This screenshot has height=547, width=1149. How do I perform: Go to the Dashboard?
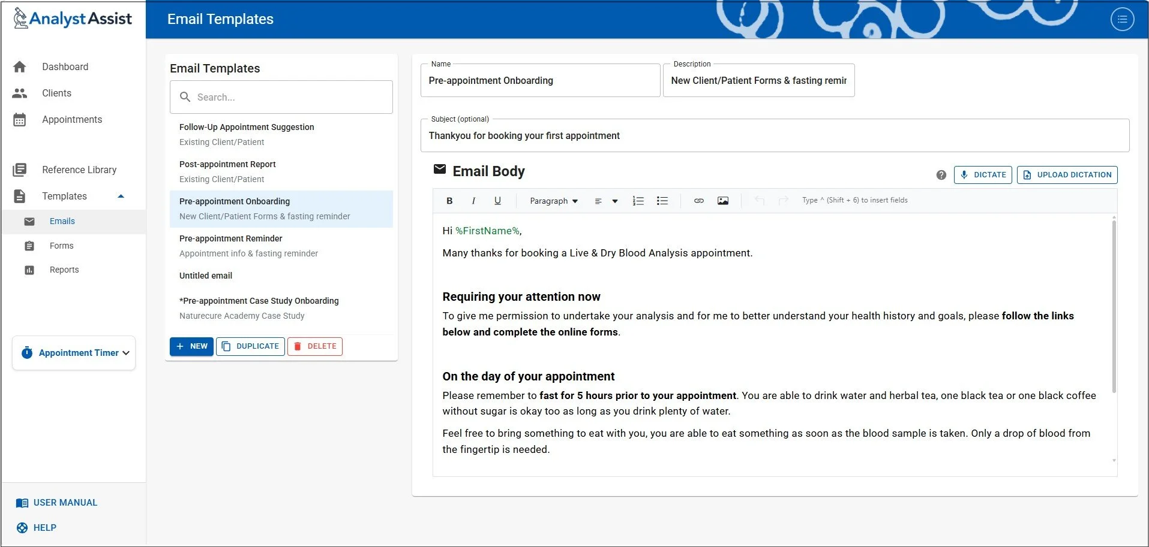(x=65, y=67)
